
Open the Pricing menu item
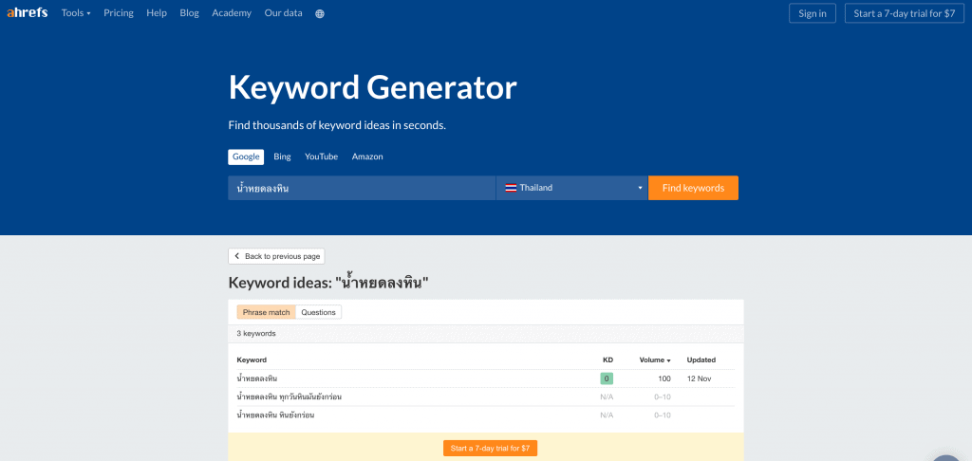coord(119,13)
